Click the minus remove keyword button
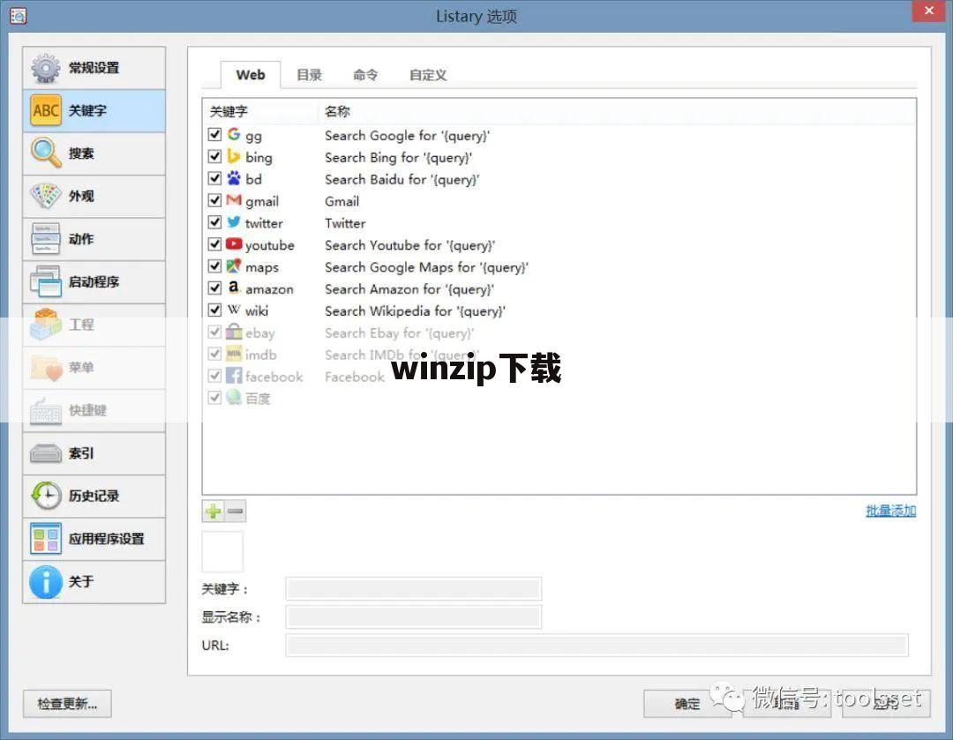The image size is (953, 740). [x=236, y=512]
